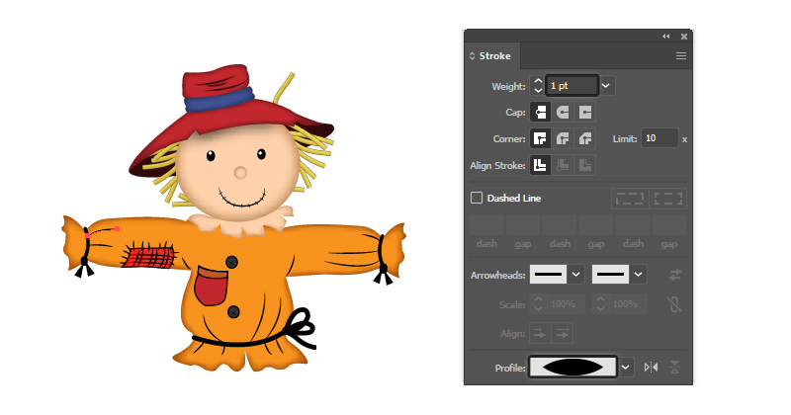Image resolution: width=791 pixels, height=415 pixels.
Task: Click the Stroke panel tab
Action: 493,56
